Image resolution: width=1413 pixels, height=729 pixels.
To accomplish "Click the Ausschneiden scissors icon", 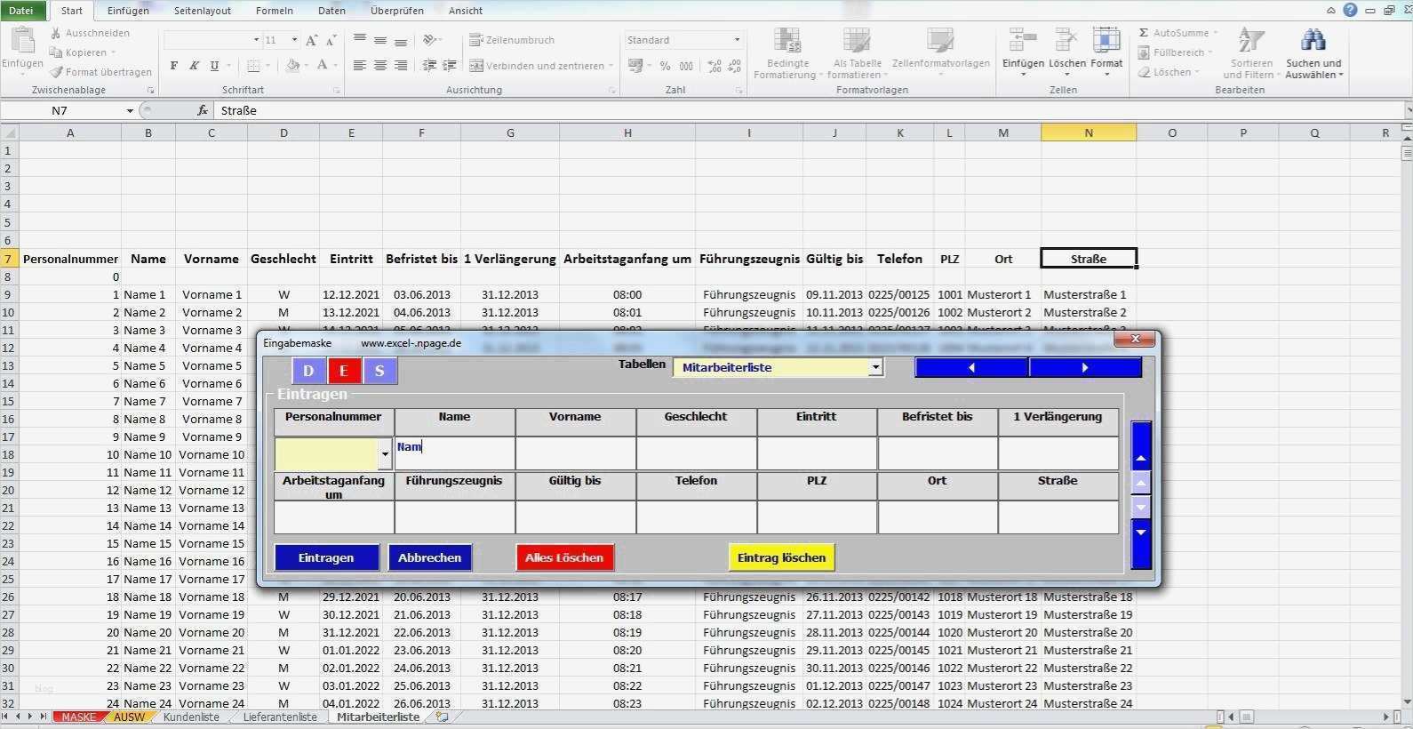I will pyautogui.click(x=56, y=33).
